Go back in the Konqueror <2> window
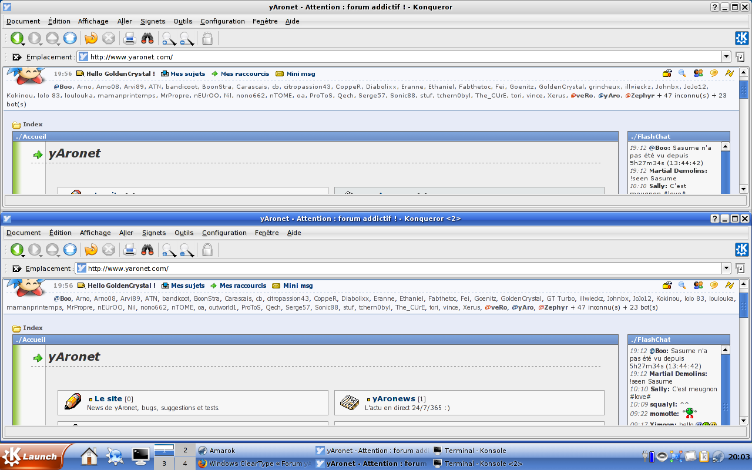Viewport: 752px width, 470px height. click(x=16, y=250)
